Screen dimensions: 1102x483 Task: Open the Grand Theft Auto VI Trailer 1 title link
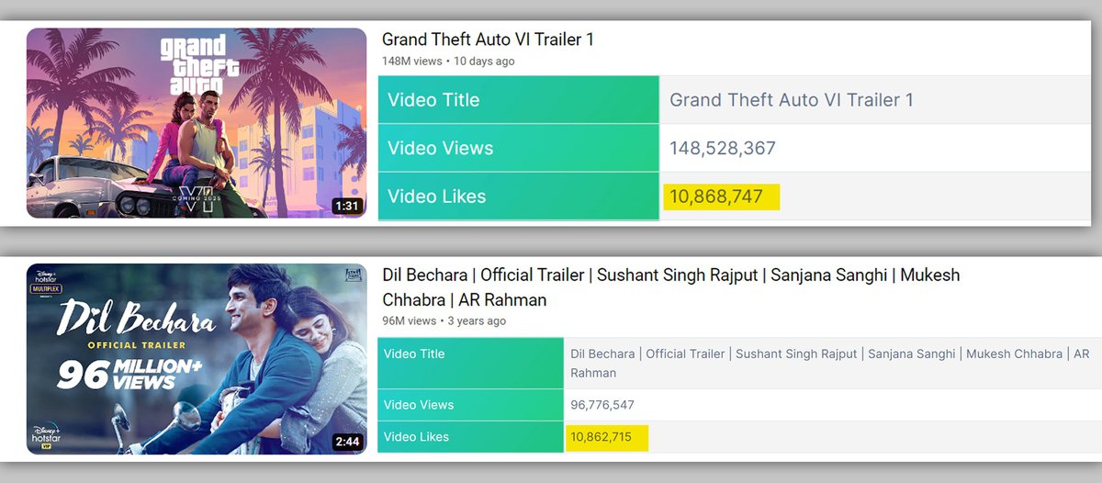(488, 40)
